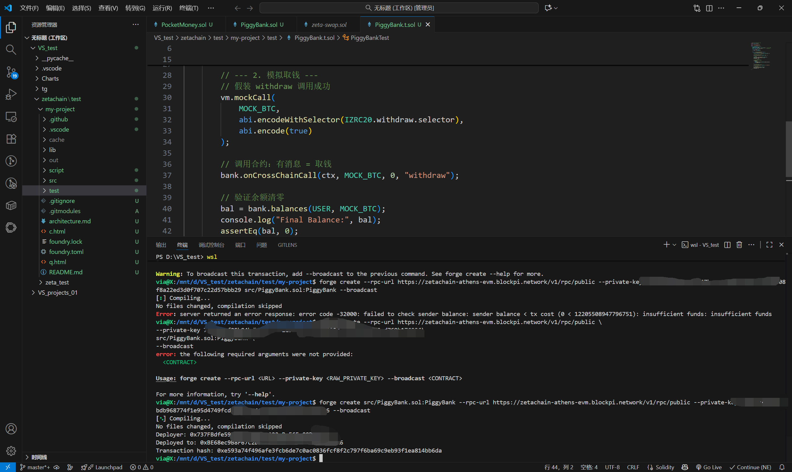
Task: Switch to 调试控制台 panel tab
Action: [211, 245]
